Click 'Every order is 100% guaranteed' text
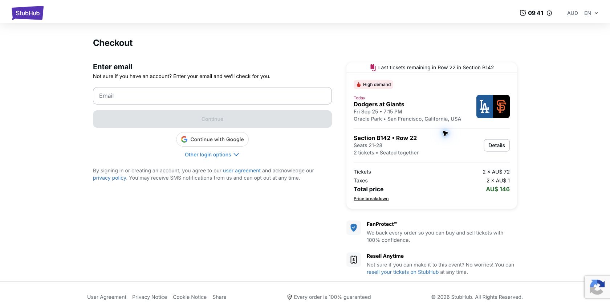The width and height of the screenshot is (610, 303). [x=332, y=297]
